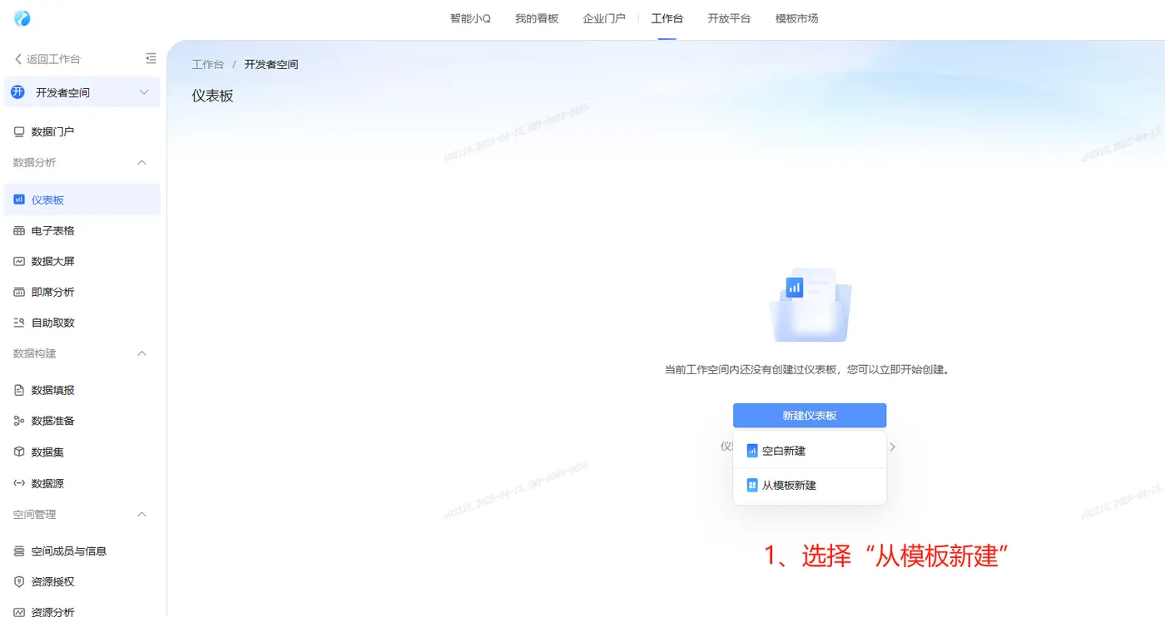Click the 数据集 cube icon
The height and width of the screenshot is (617, 1165).
click(x=19, y=452)
